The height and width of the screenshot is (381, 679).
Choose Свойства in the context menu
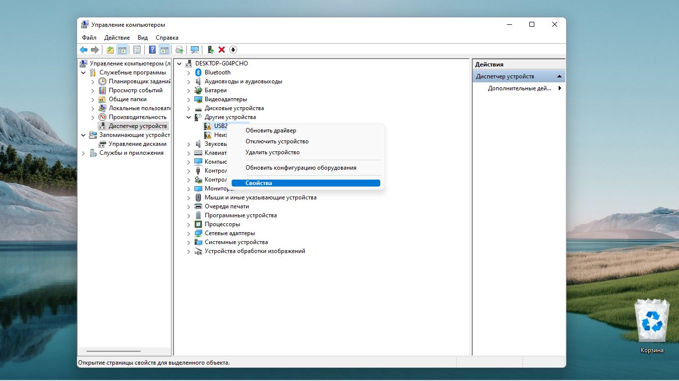pyautogui.click(x=258, y=183)
